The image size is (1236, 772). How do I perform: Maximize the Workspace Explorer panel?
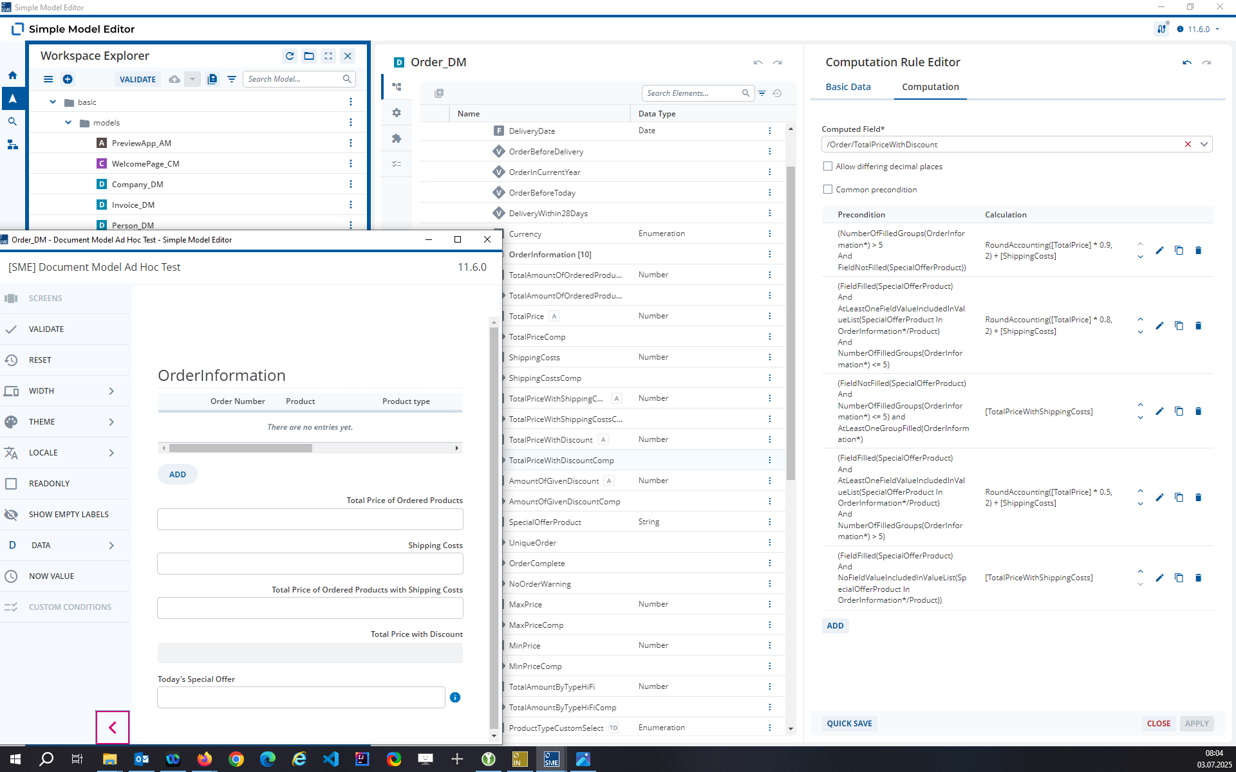(x=328, y=56)
